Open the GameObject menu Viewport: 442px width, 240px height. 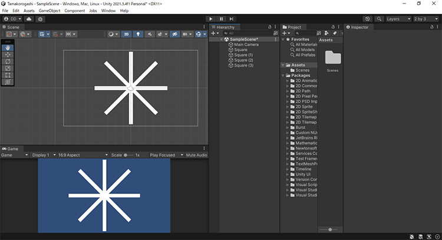pos(48,11)
